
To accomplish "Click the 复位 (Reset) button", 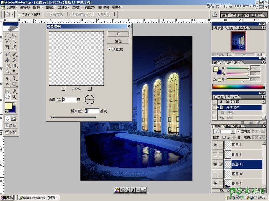I will point(118,41).
